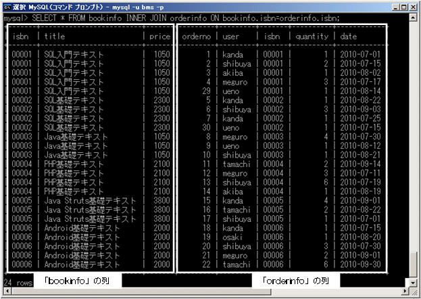Click date cell 2010-08-20
This screenshot has height=299, width=421.
(360, 237)
